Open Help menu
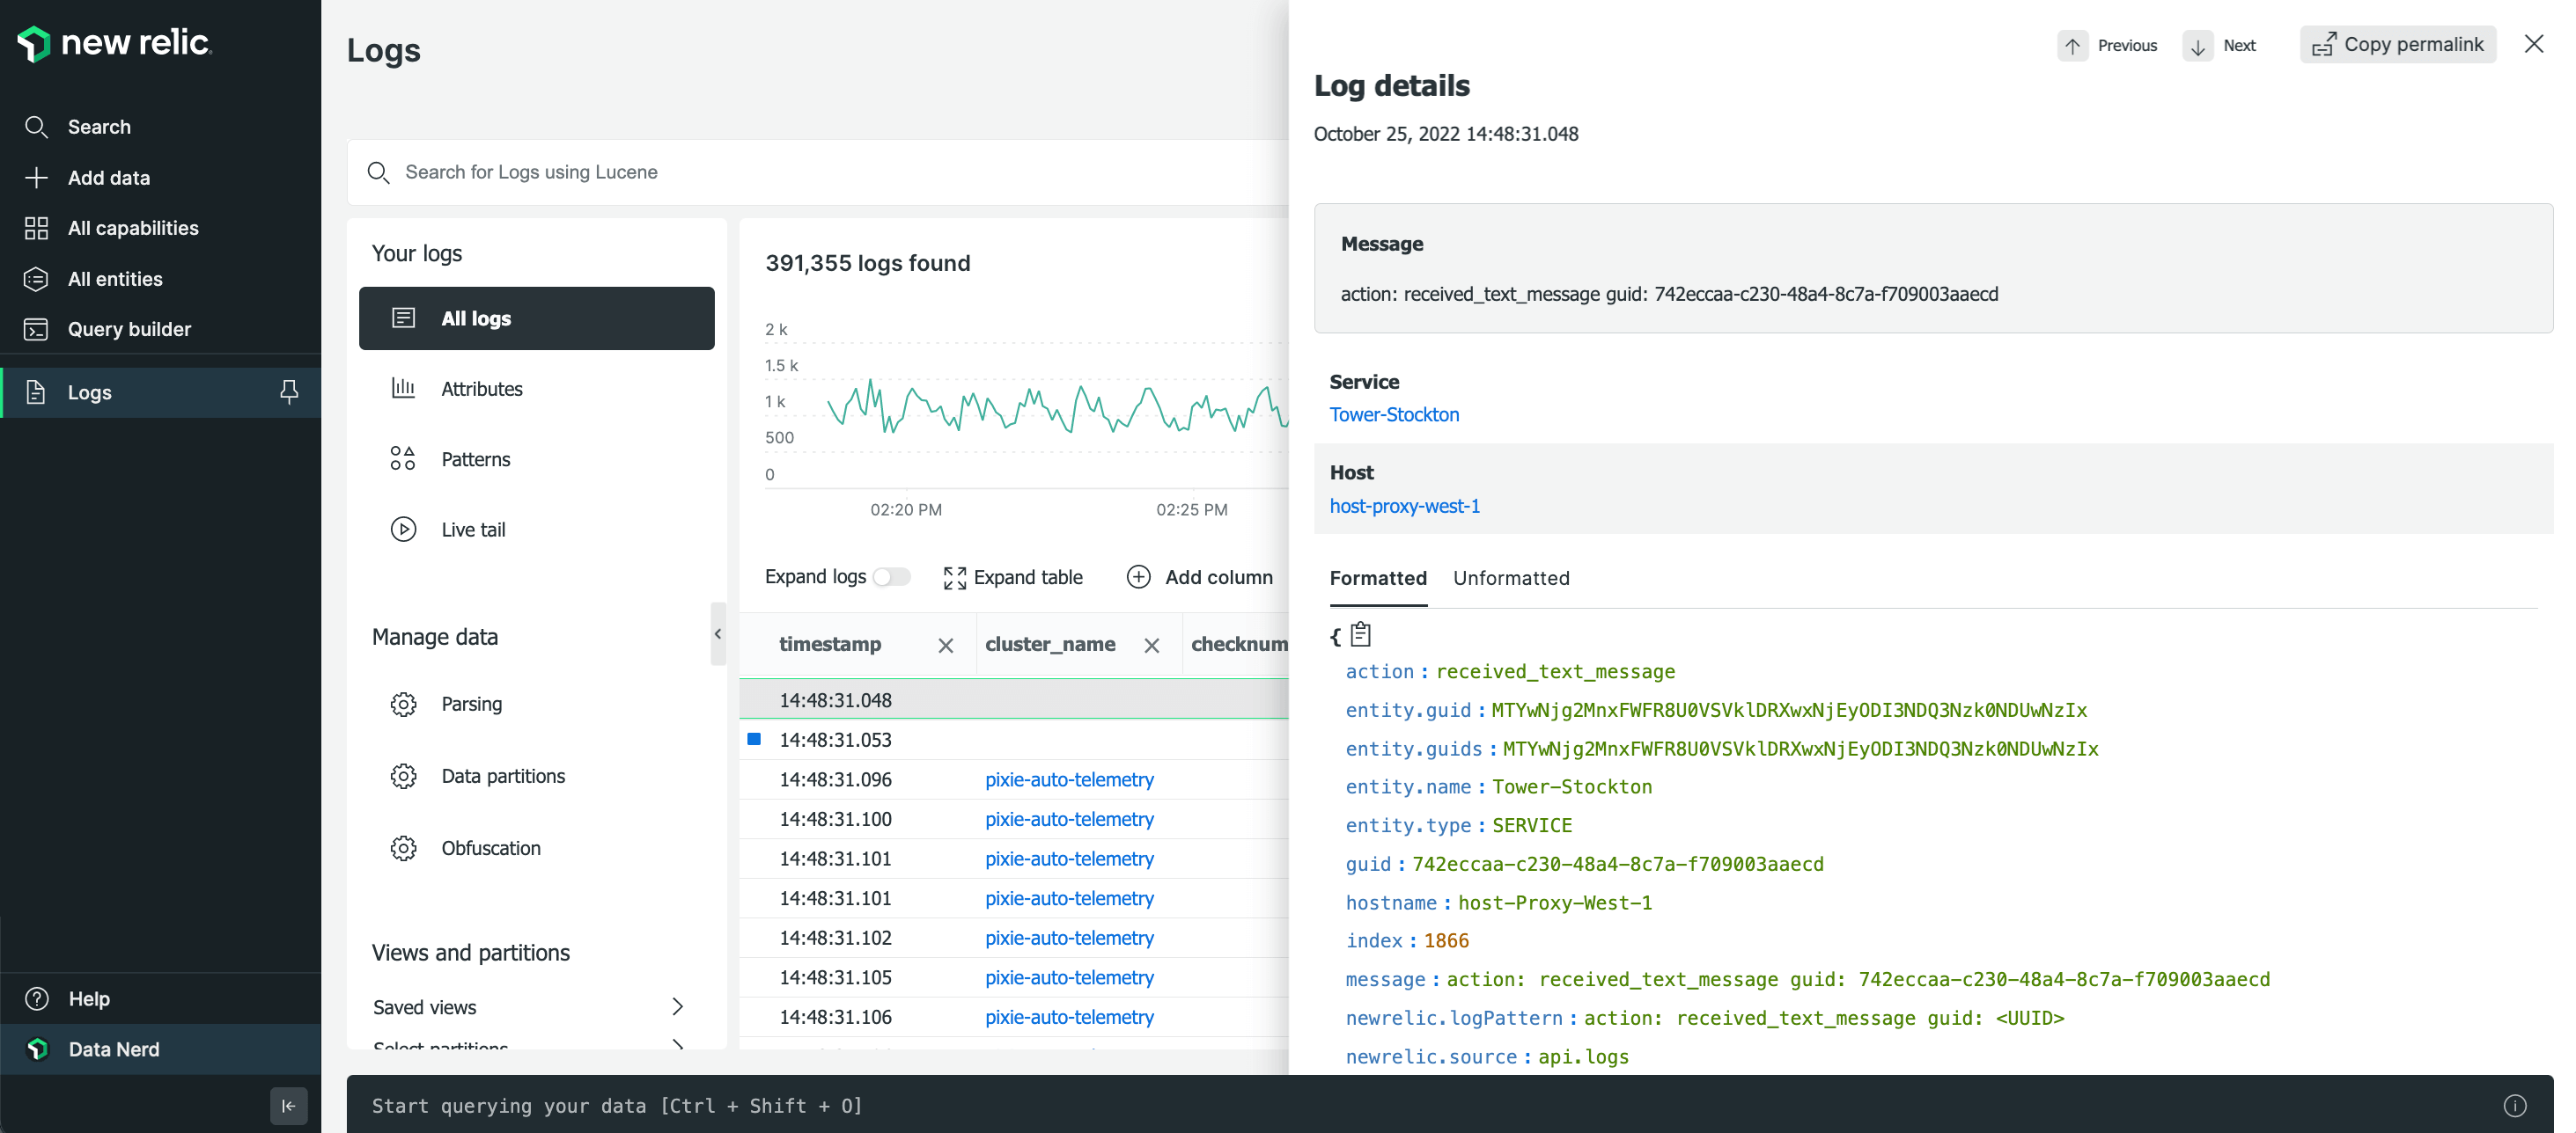This screenshot has width=2576, height=1133. point(160,998)
